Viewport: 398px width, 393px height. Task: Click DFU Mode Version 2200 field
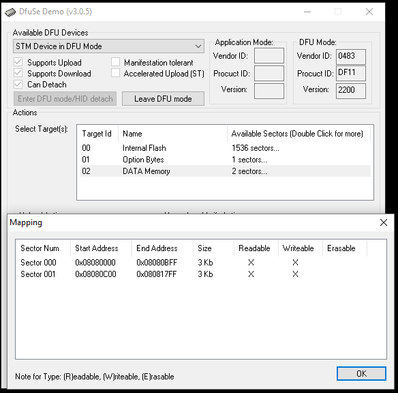point(351,91)
